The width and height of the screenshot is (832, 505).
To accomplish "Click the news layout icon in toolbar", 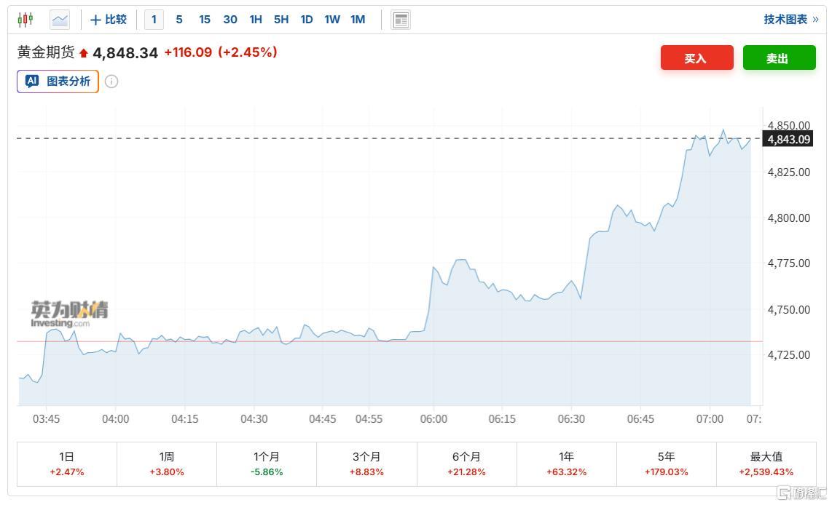I will click(400, 20).
